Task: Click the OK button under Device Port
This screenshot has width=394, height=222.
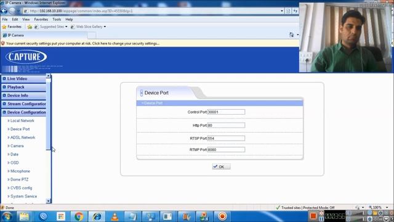Action: point(221,166)
